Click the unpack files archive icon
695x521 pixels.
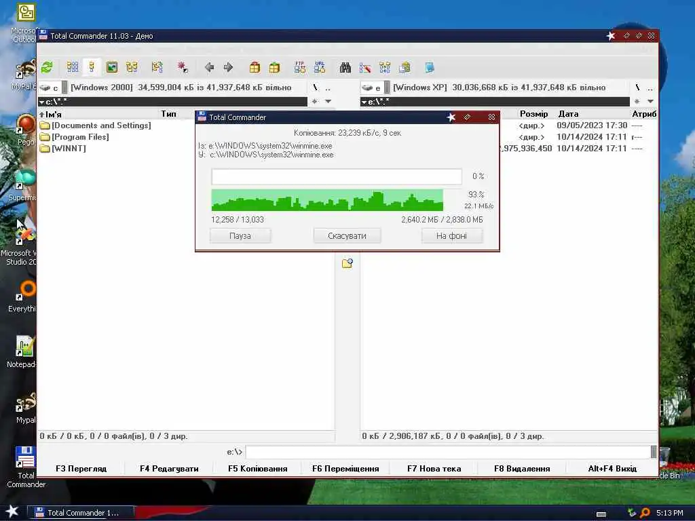pos(274,67)
